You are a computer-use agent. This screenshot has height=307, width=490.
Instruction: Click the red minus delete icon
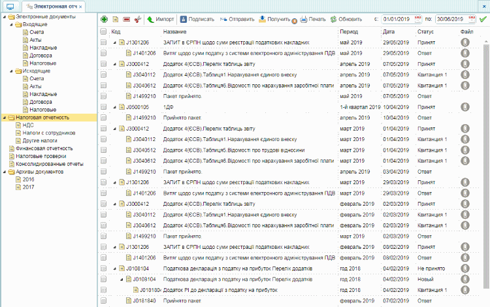(x=127, y=20)
